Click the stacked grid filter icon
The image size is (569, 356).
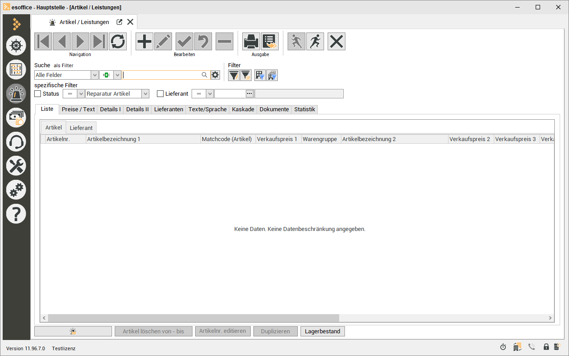pyautogui.click(x=272, y=75)
